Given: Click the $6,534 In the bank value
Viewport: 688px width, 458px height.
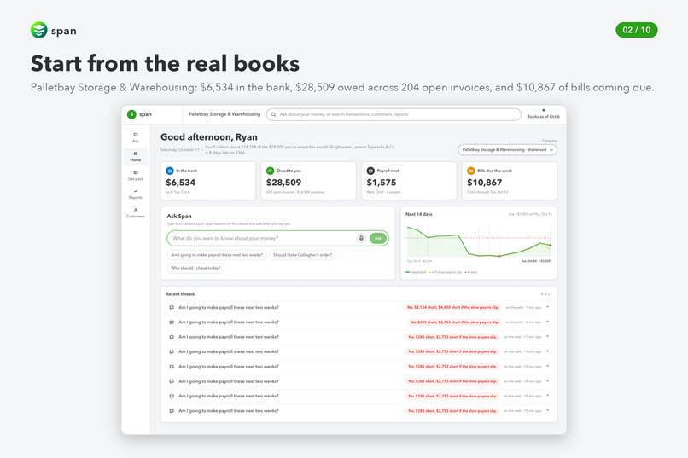Looking at the screenshot, I should 181,183.
